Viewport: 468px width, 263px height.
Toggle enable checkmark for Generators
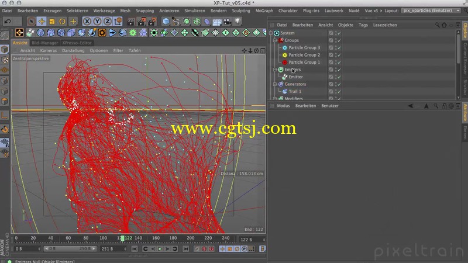(339, 84)
